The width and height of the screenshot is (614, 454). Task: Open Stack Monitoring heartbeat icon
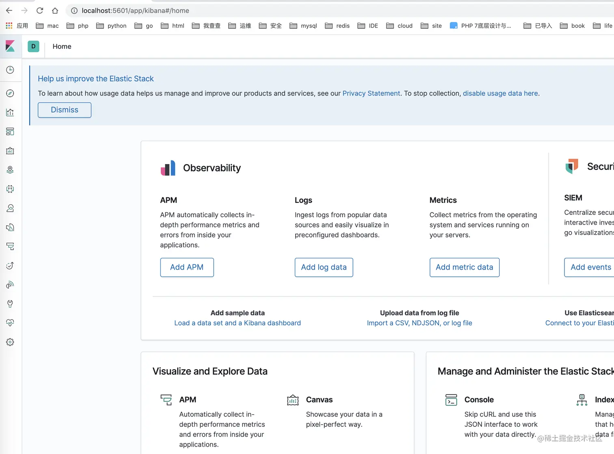(x=10, y=323)
